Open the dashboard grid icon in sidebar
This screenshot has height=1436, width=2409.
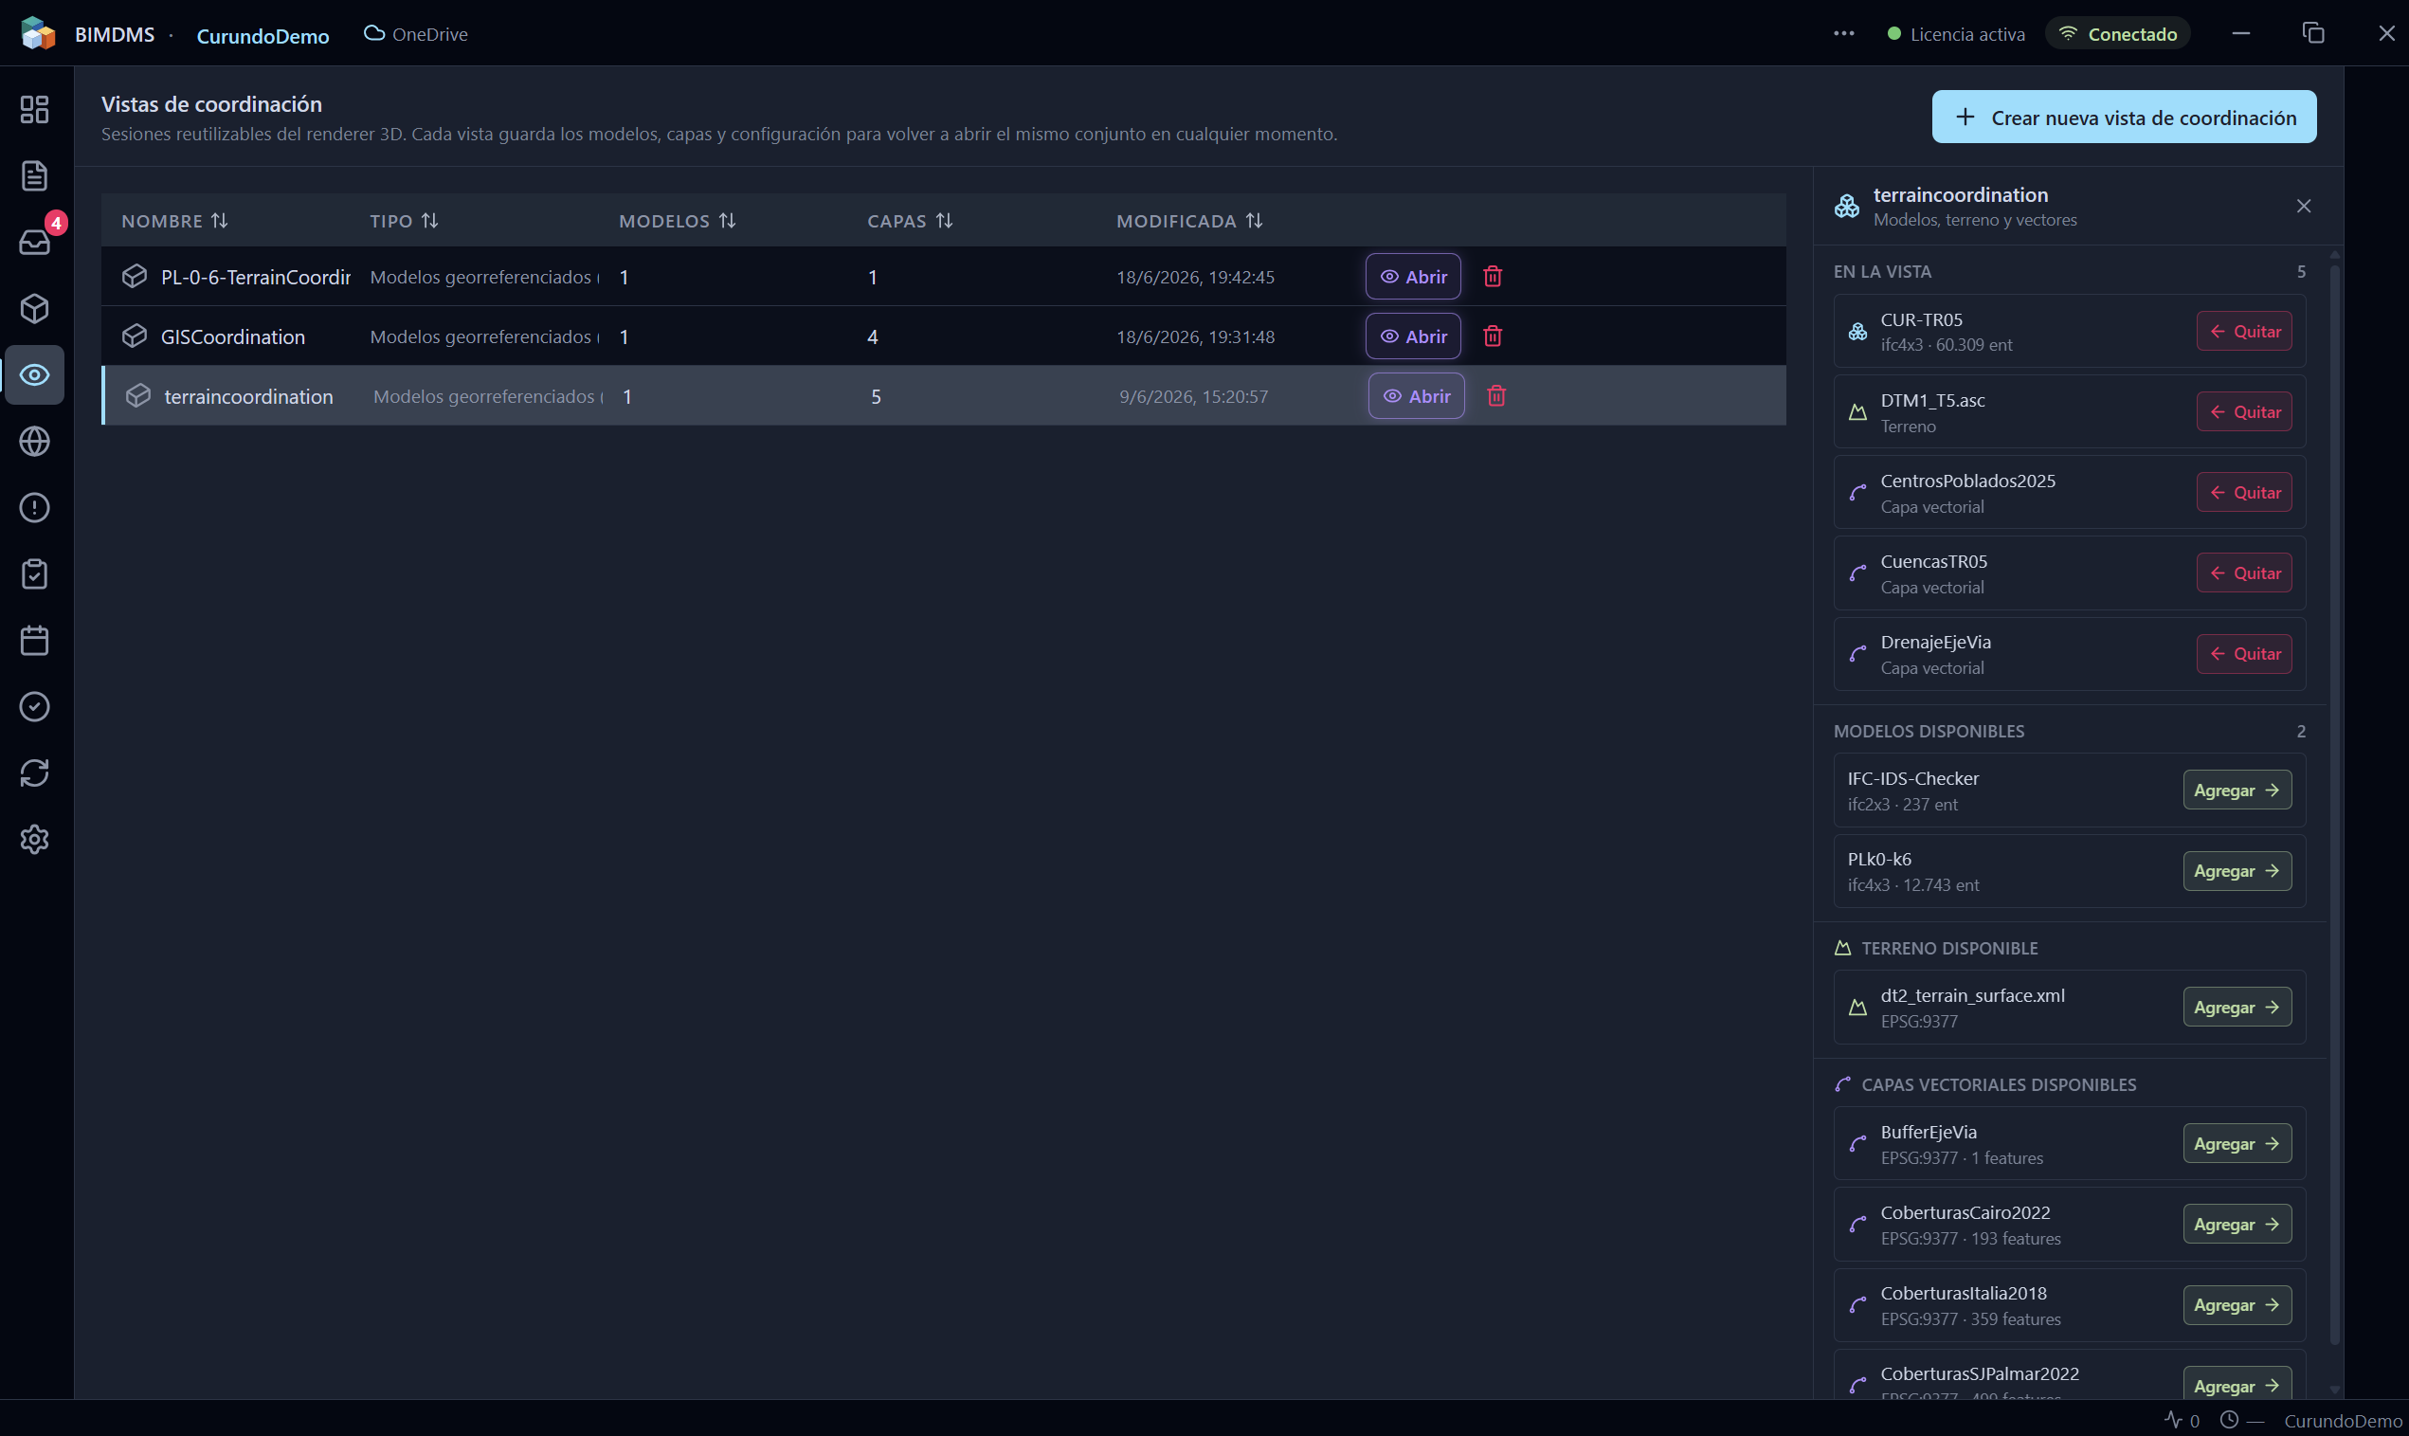35,109
